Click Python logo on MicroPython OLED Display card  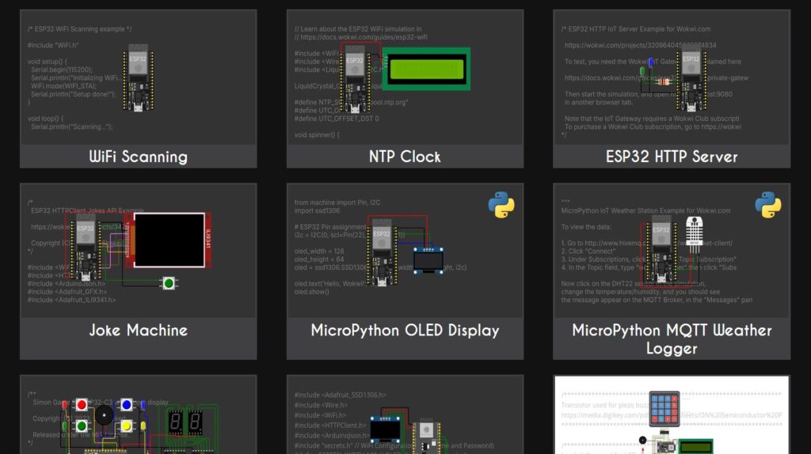tap(501, 205)
